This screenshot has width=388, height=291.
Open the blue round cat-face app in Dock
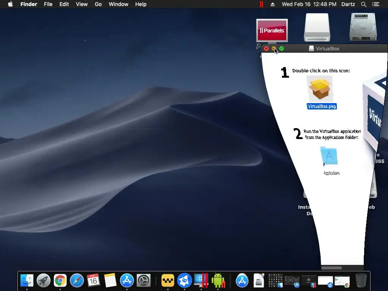[x=185, y=280]
